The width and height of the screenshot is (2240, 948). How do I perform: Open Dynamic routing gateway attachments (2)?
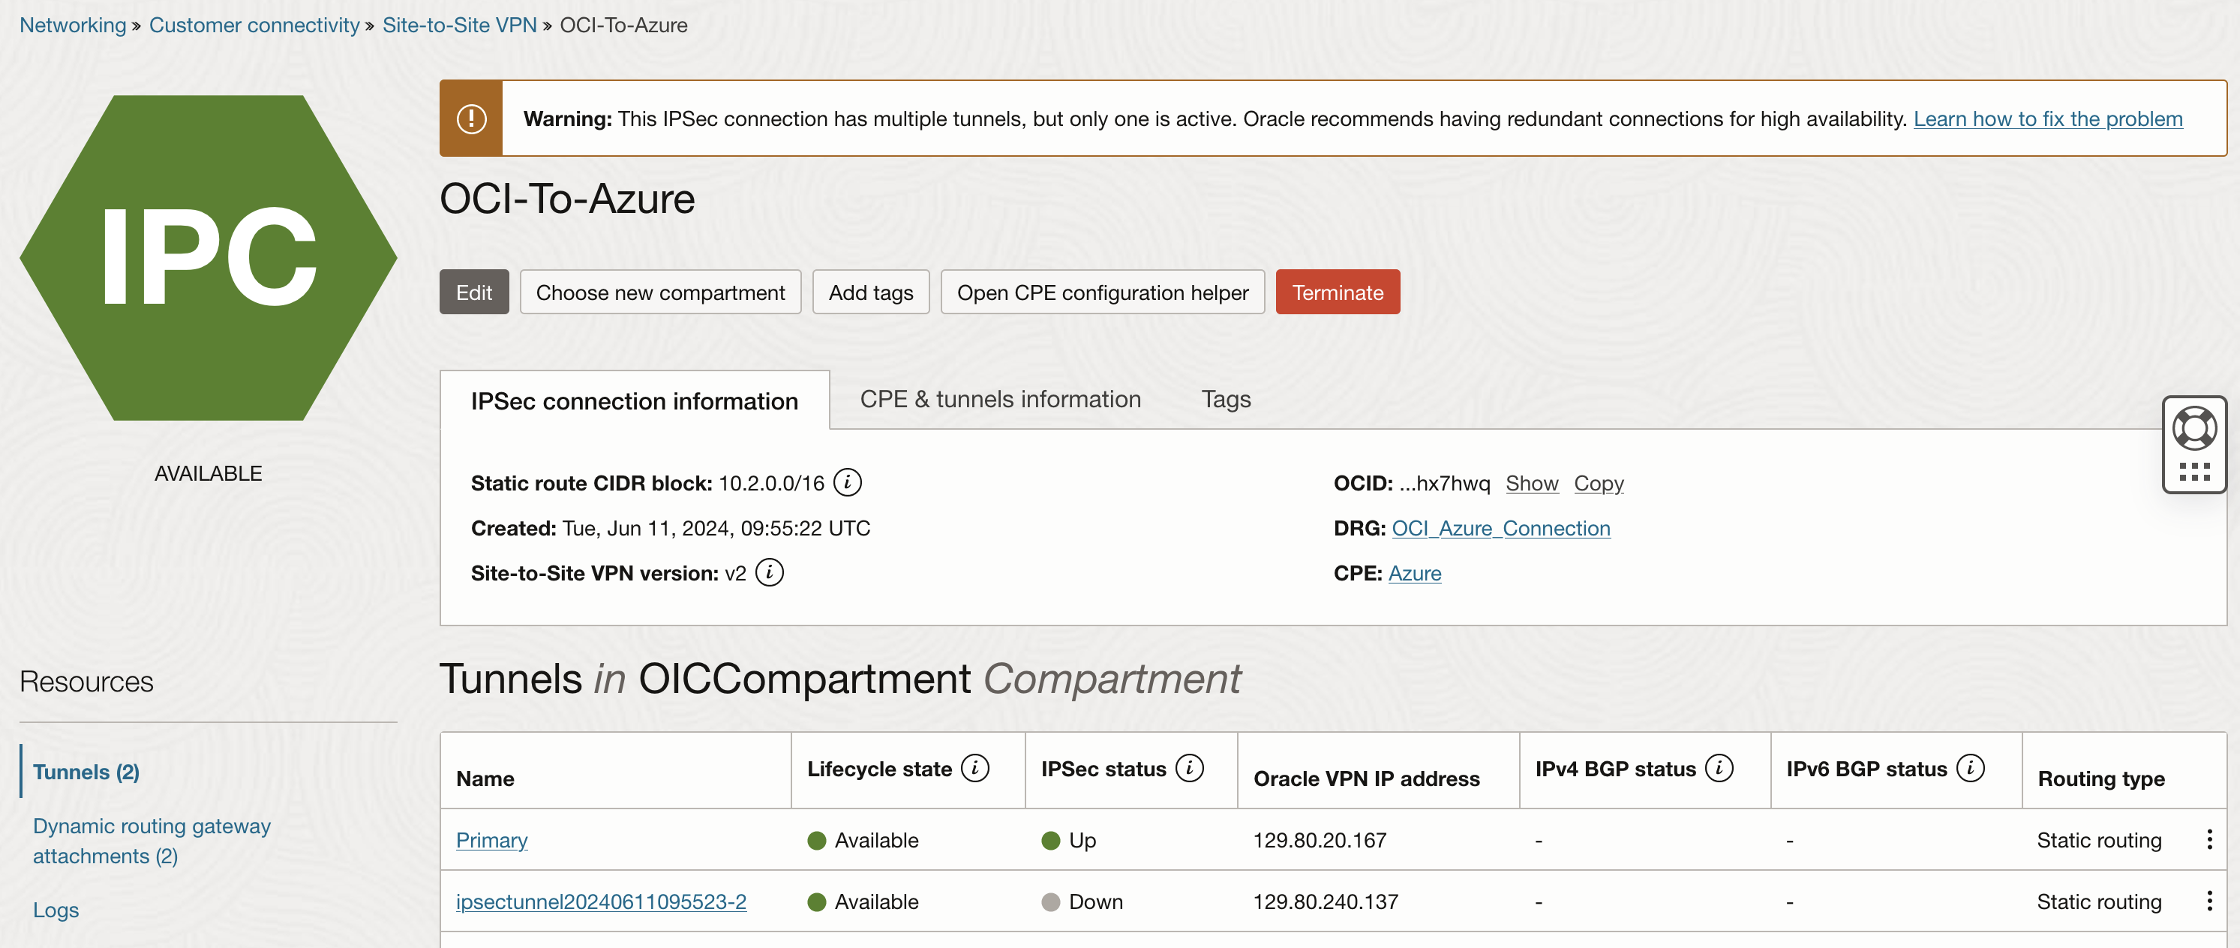(x=152, y=841)
